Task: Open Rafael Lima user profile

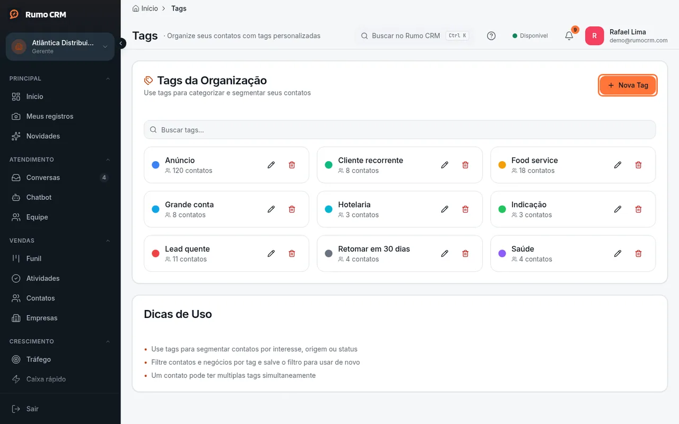Action: pos(626,36)
